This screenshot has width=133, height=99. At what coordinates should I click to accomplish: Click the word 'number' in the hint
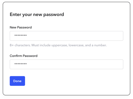100,45
